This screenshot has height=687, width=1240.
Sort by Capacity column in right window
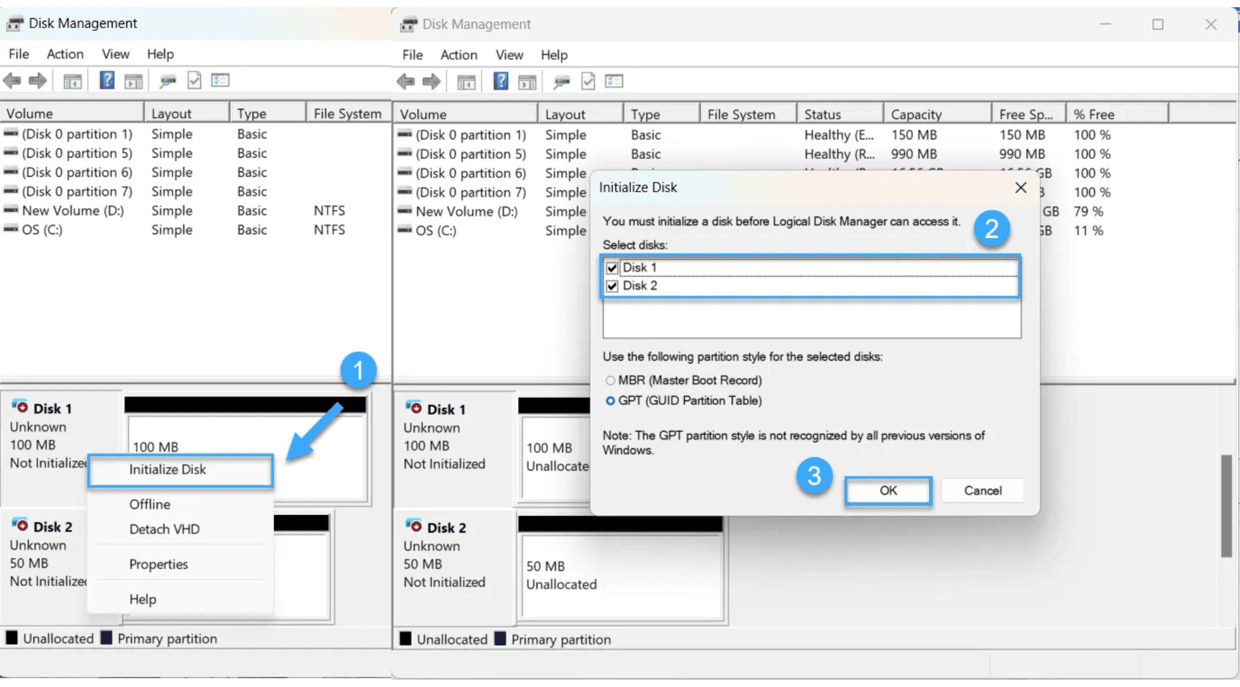(x=937, y=114)
